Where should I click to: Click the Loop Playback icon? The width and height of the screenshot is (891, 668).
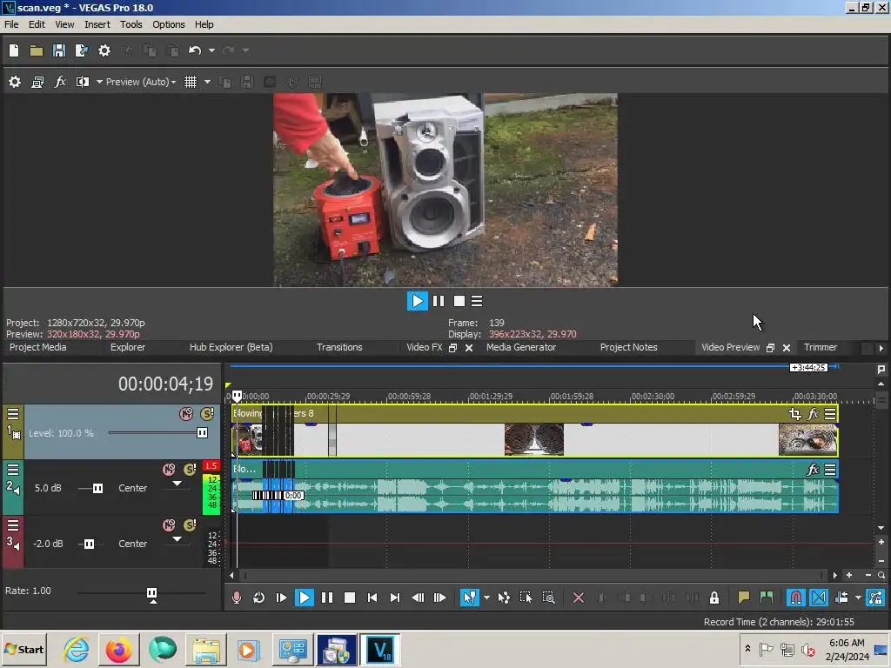coord(258,598)
